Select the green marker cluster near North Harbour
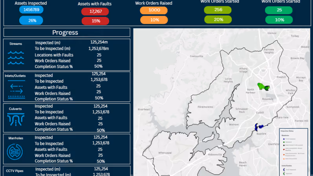 (264, 87)
